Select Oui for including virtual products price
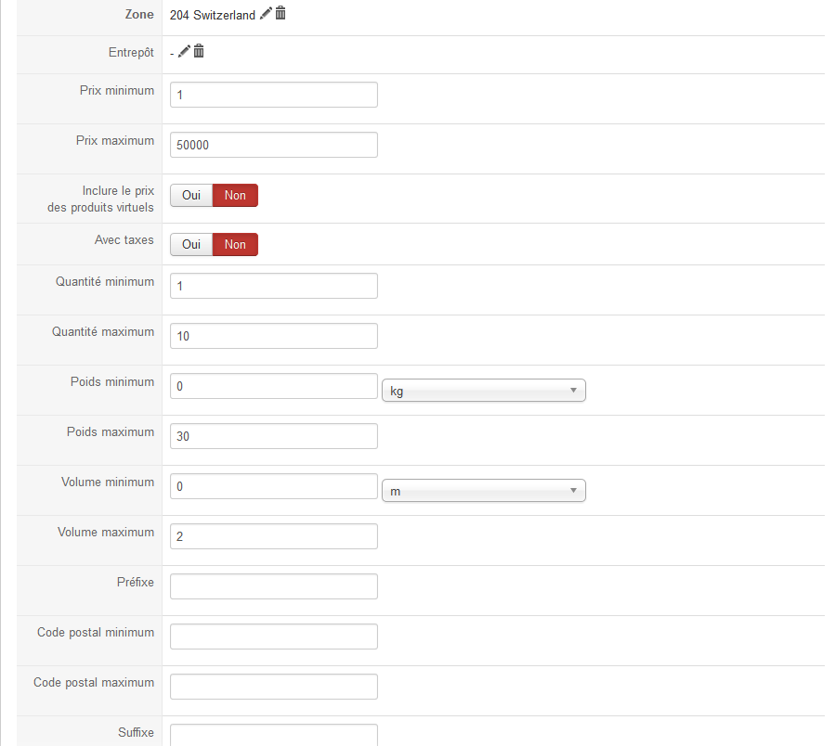This screenshot has width=835, height=746. tap(191, 195)
